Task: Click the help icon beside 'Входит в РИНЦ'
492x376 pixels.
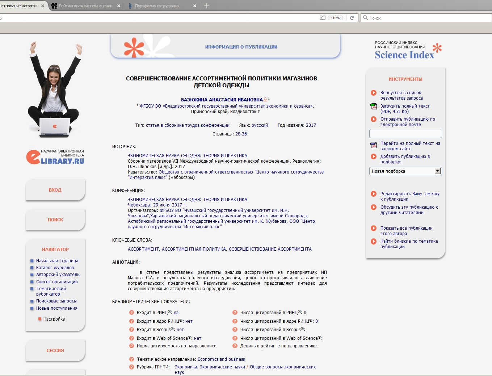Action: [x=132, y=312]
